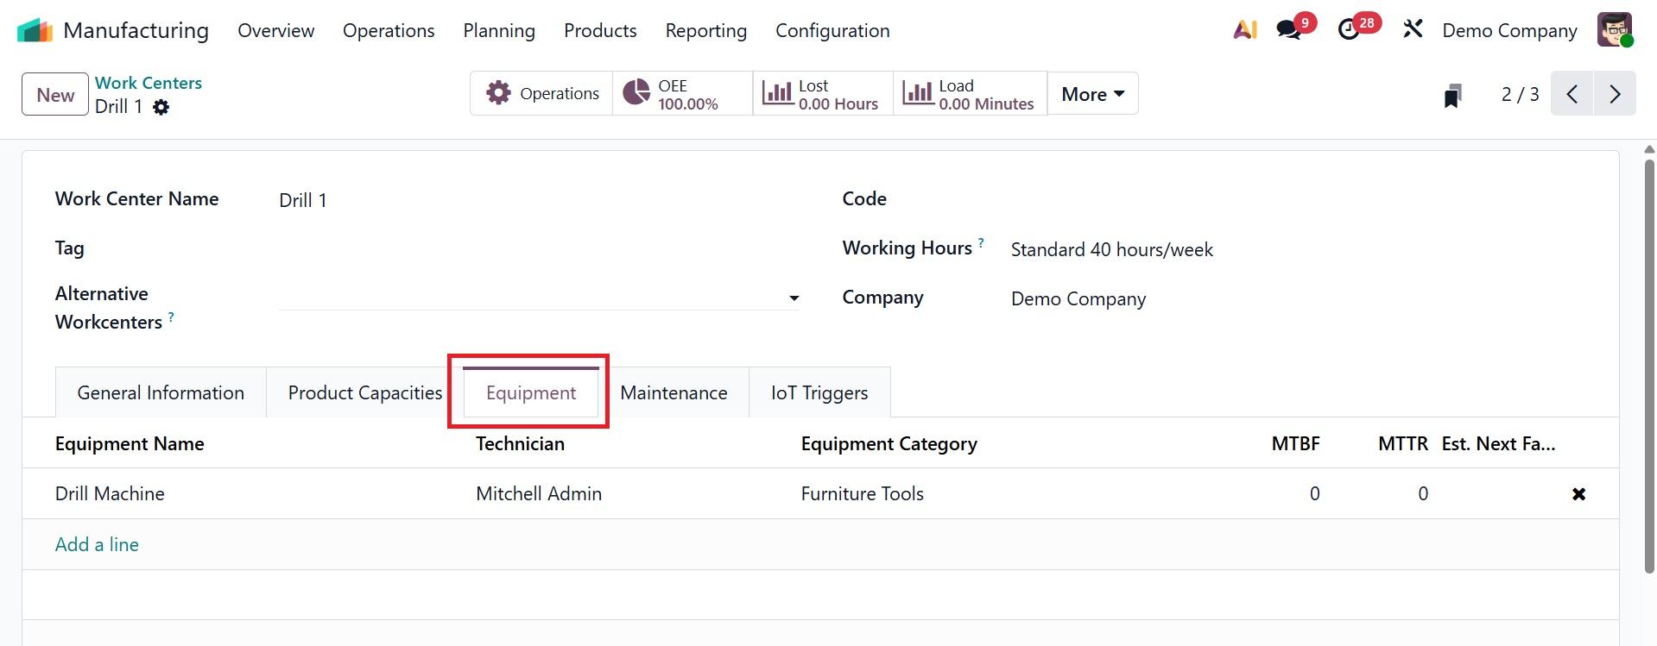Go to the previous work center record
Image resolution: width=1657 pixels, height=646 pixels.
[1572, 94]
